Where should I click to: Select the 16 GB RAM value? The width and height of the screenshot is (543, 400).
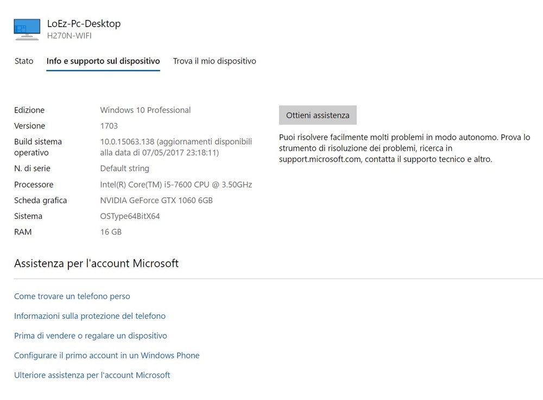(x=111, y=232)
